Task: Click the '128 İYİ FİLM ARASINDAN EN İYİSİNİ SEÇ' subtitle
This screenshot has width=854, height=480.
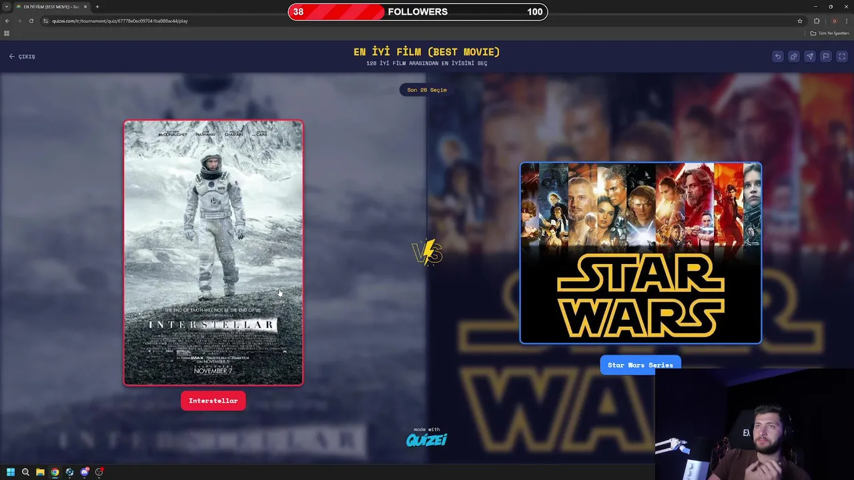Action: tap(427, 63)
